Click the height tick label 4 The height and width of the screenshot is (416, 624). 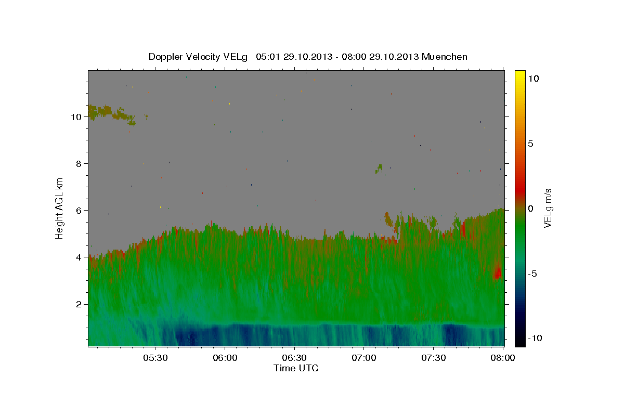(79, 257)
